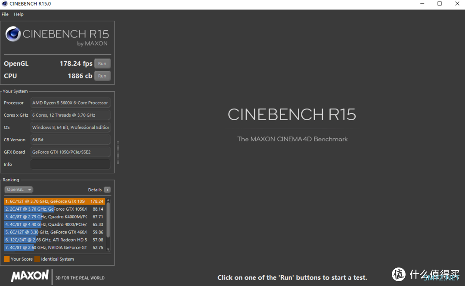This screenshot has width=465, height=286.
Task: Click the MAXON logo at bottom left
Action: [x=30, y=276]
